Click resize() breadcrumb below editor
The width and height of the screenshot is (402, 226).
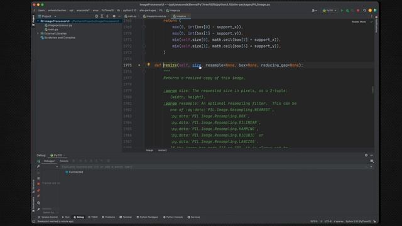tap(162, 151)
